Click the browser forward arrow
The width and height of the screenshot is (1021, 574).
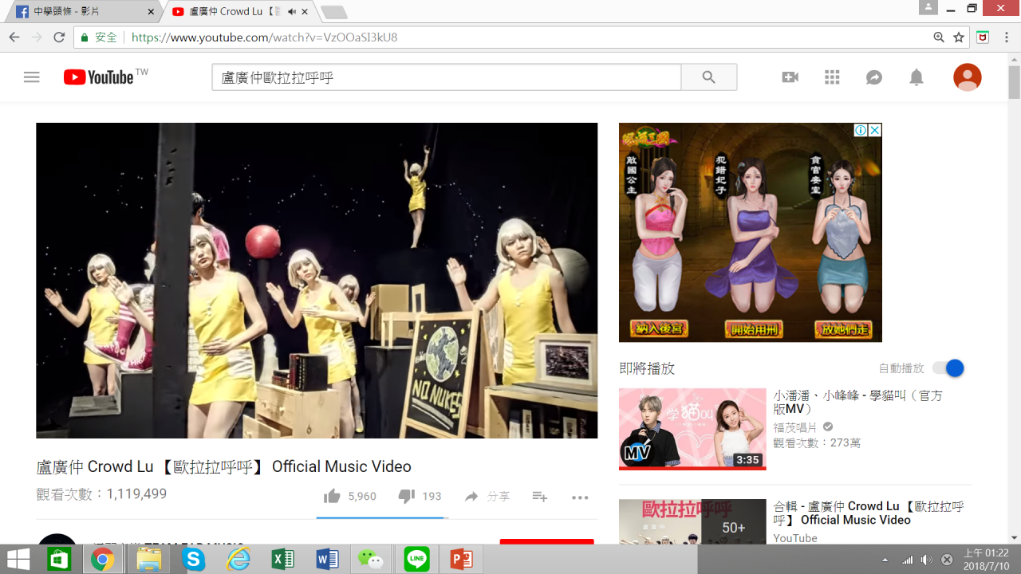pos(37,37)
